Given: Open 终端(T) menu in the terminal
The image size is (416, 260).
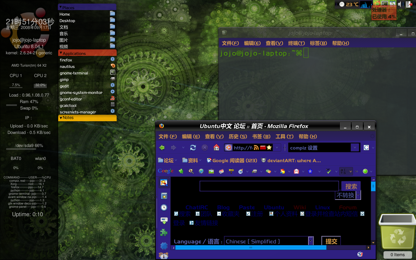Looking at the screenshot, I should pos(296,43).
